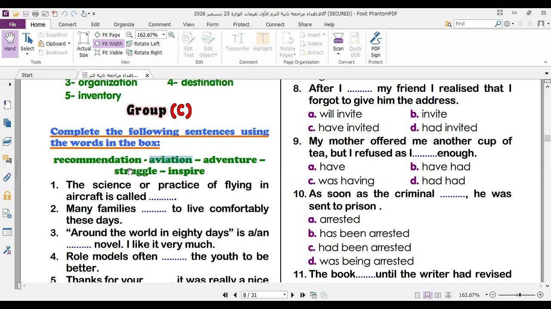Switch to single page view mode
This screenshot has height=309, width=551.
tap(417, 295)
